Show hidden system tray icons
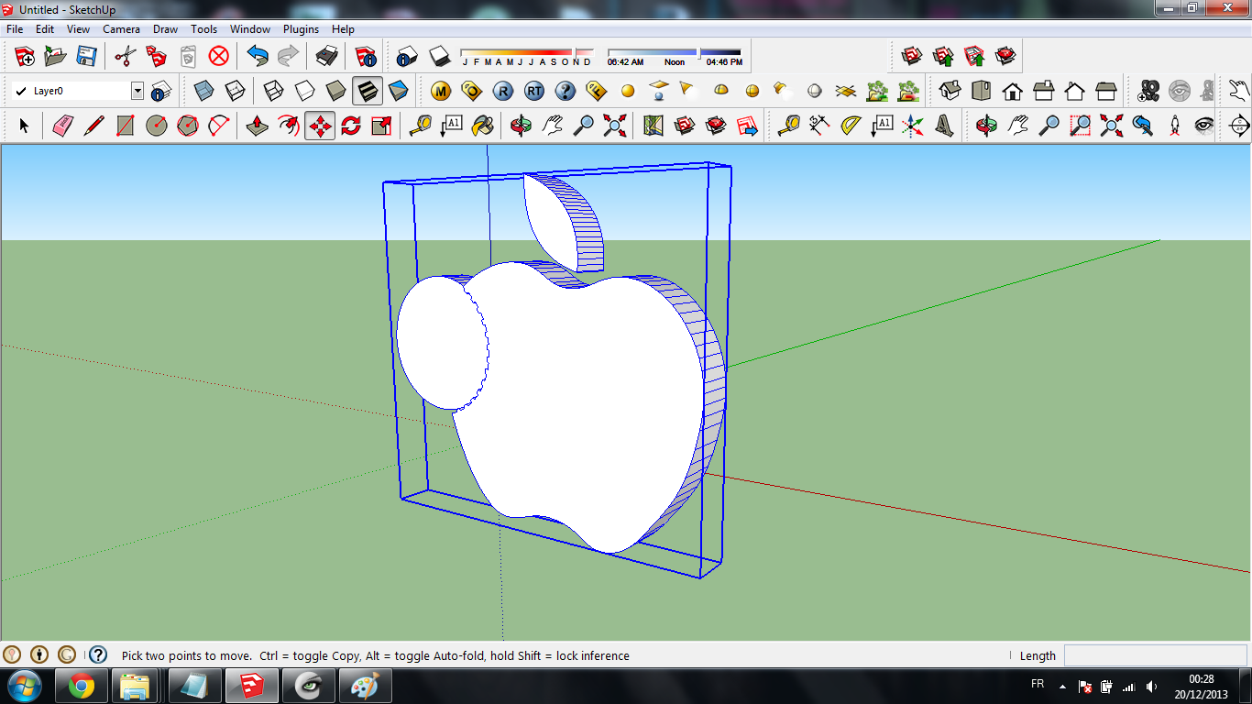1252x704 pixels. tap(1062, 686)
